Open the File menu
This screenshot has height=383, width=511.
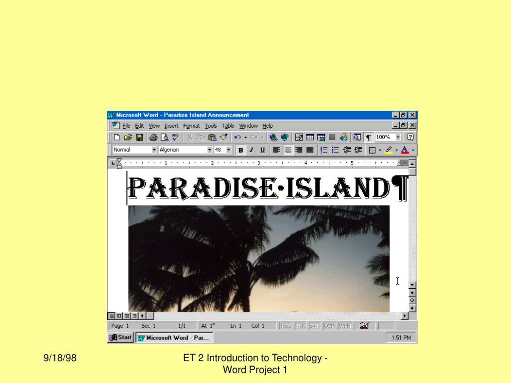pos(126,126)
